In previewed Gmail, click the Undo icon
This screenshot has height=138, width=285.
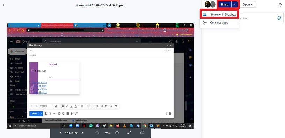(x=32, y=106)
